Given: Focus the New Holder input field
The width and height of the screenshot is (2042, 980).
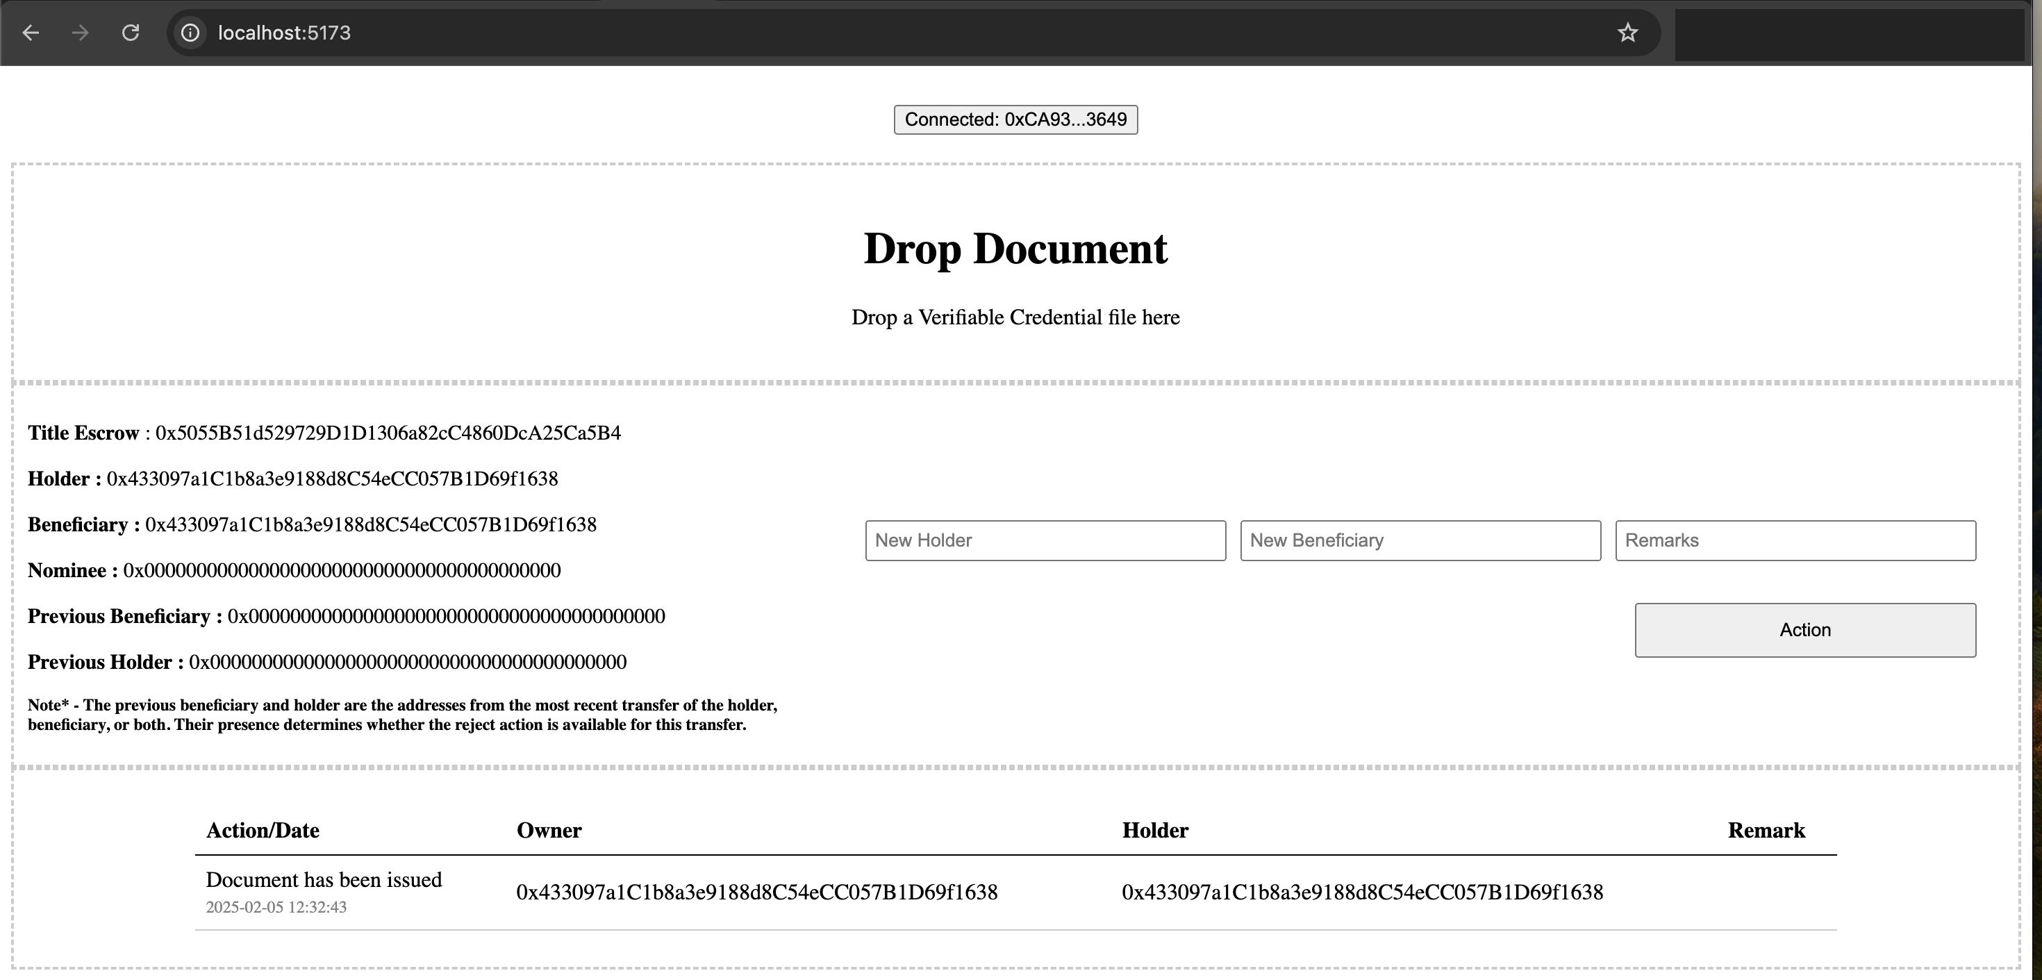Looking at the screenshot, I should point(1045,541).
